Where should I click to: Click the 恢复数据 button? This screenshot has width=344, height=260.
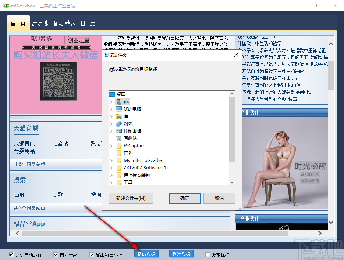coord(181,254)
